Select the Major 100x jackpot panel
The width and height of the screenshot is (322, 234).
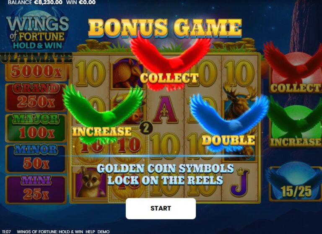[x=36, y=127]
